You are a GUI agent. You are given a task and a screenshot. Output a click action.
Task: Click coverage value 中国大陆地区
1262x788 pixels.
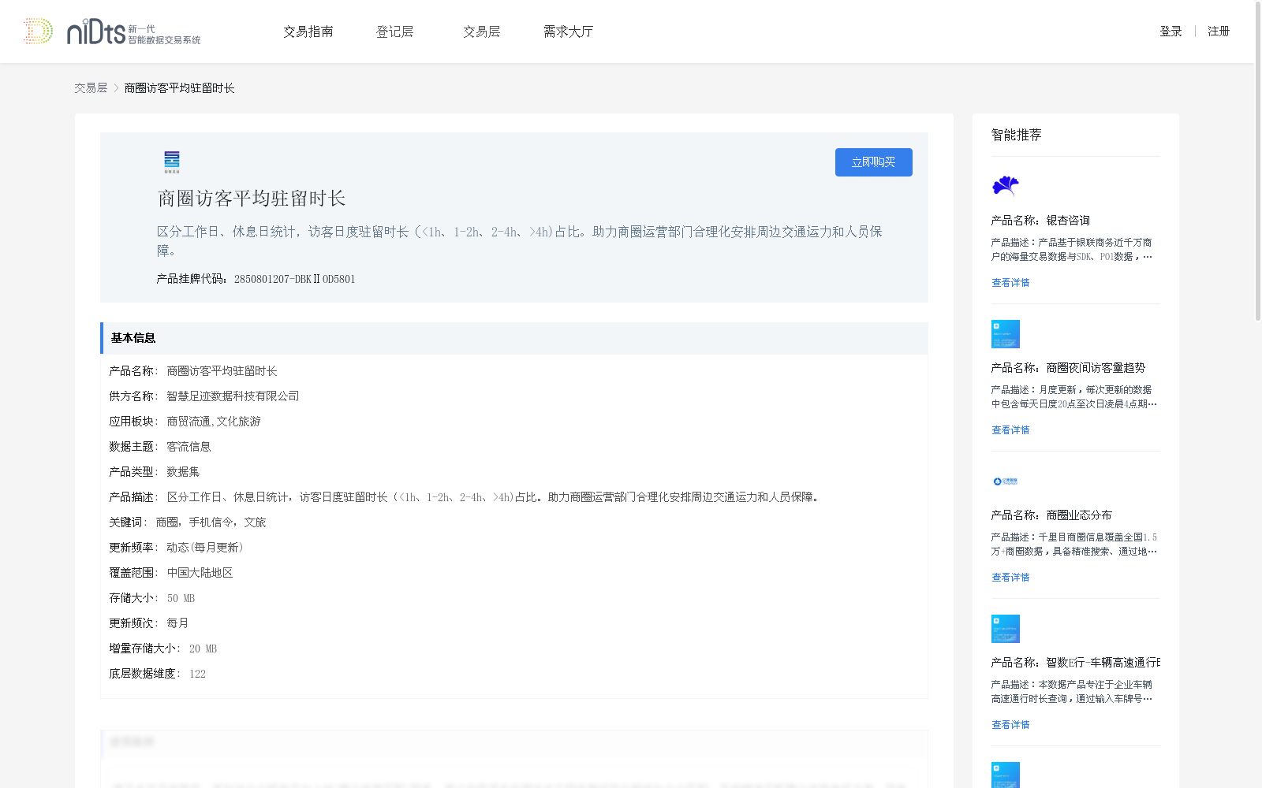click(200, 573)
